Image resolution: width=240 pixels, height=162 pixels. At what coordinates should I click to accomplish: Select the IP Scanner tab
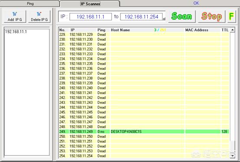[90, 3]
